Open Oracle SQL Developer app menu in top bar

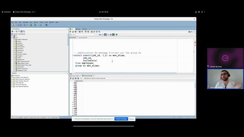(x=24, y=12)
